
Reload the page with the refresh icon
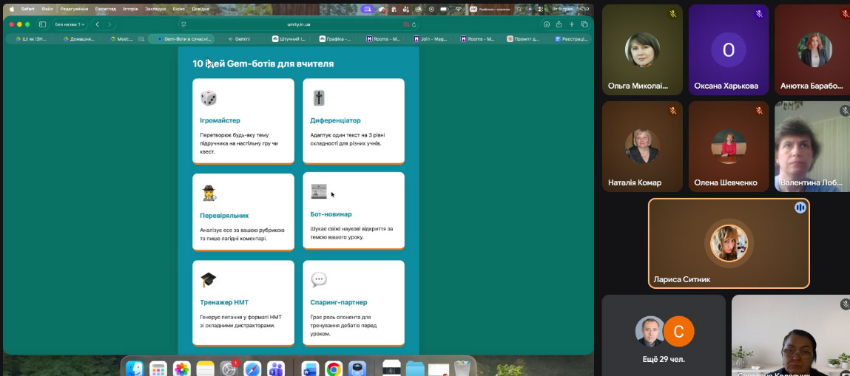point(414,24)
